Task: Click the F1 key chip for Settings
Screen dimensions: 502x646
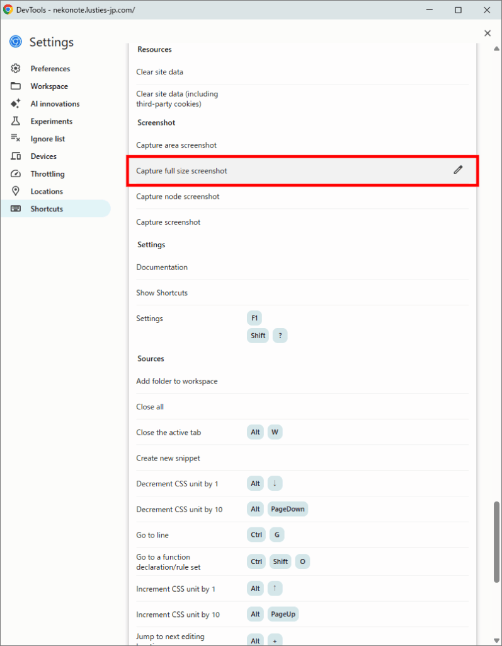Action: pos(254,318)
